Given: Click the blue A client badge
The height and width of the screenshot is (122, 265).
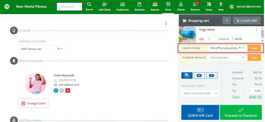Looking at the screenshot, I should [x=56, y=91].
